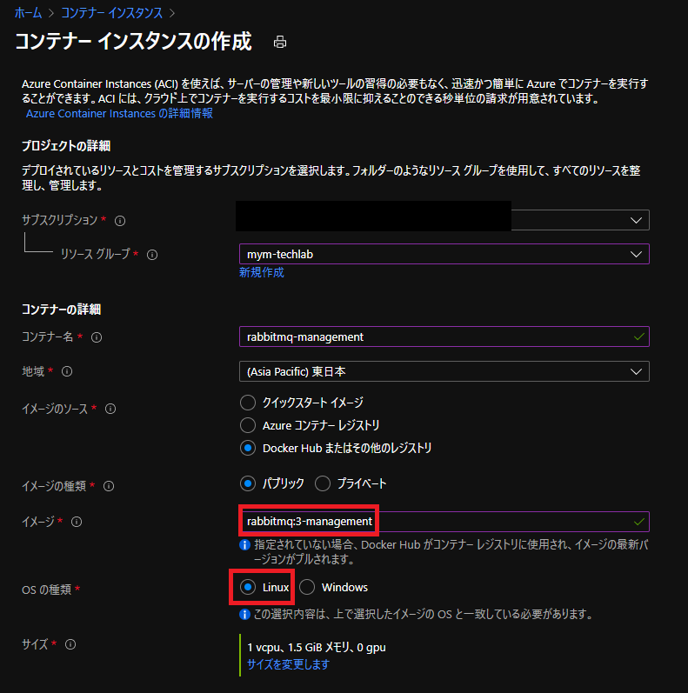Image resolution: width=688 pixels, height=693 pixels.
Task: Click サイズを変更します link
Action: (288, 664)
